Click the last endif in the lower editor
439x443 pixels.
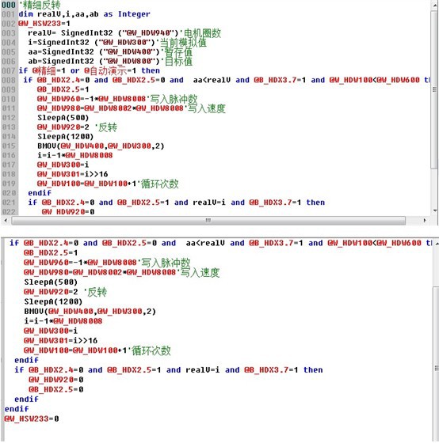coord(17,409)
